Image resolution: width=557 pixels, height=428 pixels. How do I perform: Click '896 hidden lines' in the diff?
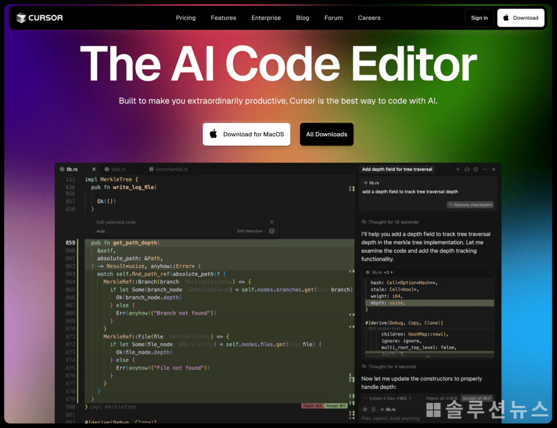point(384,329)
